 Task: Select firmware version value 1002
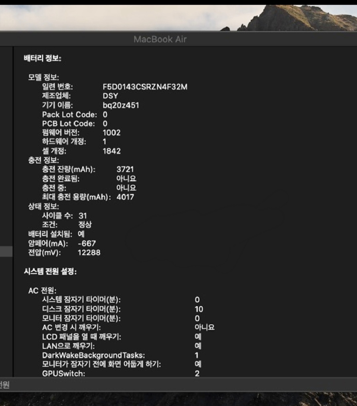tap(112, 133)
